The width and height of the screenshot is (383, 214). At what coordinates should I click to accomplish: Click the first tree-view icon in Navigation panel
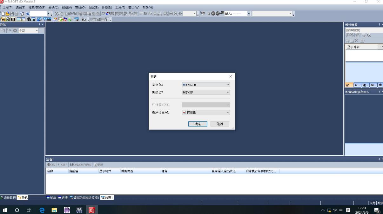[3, 30]
